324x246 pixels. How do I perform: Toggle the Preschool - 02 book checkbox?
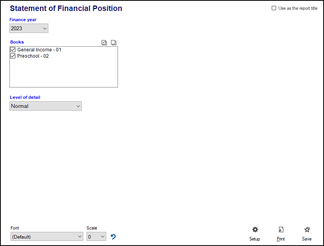click(x=13, y=56)
